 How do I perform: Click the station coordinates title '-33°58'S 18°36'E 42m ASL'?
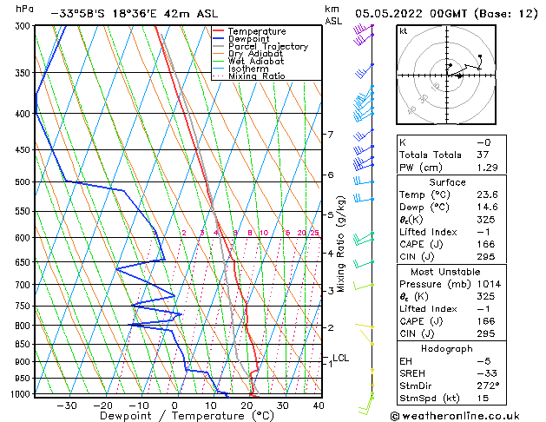click(134, 14)
